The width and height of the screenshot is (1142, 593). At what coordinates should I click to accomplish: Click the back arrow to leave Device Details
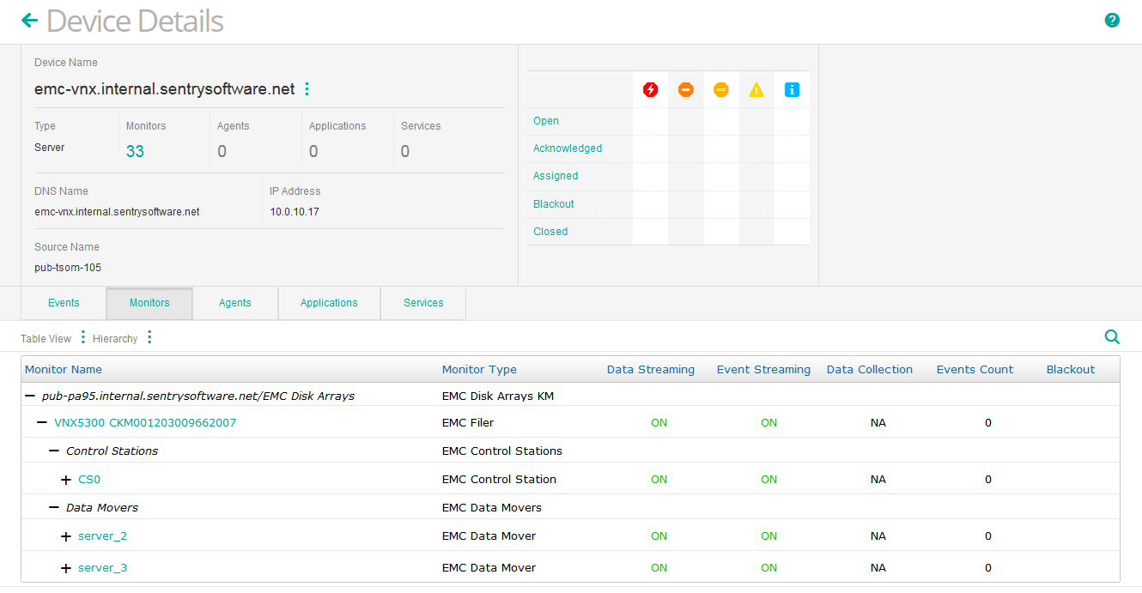point(28,19)
